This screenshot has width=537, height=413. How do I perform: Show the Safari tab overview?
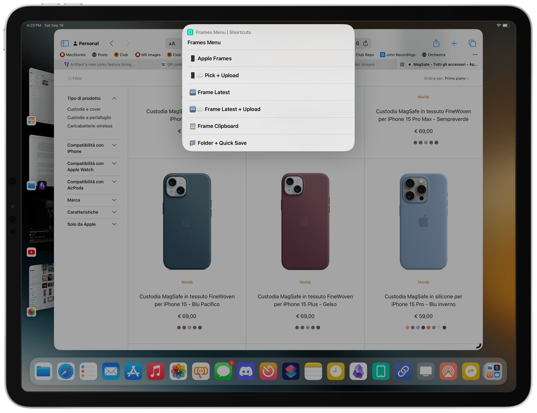click(472, 43)
